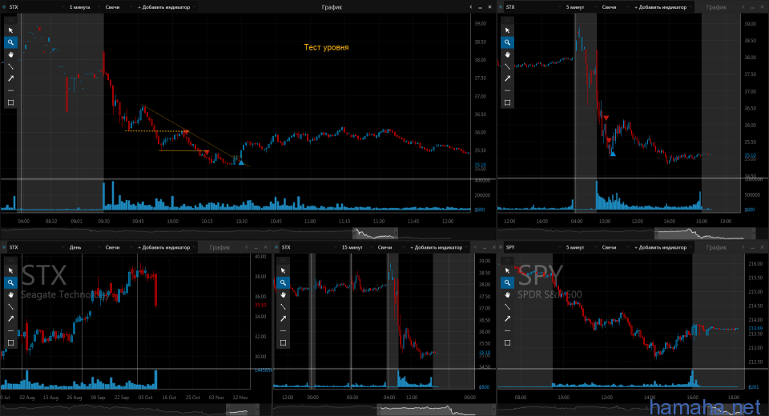This screenshot has height=416, width=769.
Task: Switch to 'График' tab in top-right STX chart
Action: (716, 7)
